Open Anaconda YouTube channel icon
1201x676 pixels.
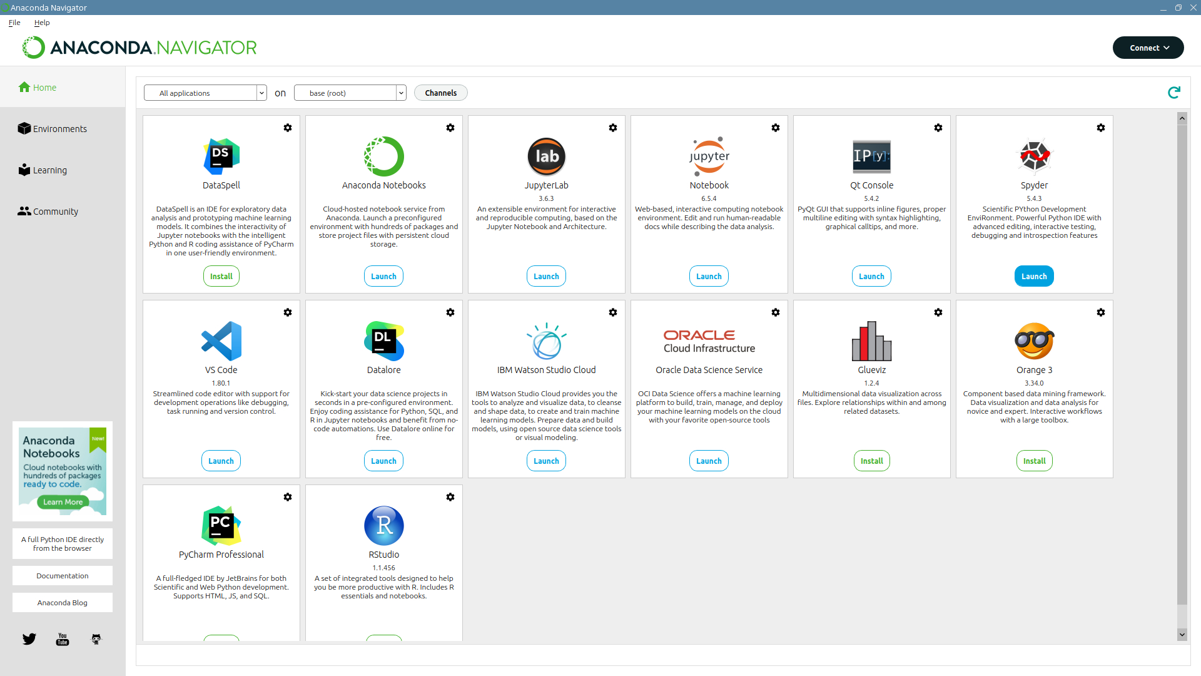pos(63,639)
